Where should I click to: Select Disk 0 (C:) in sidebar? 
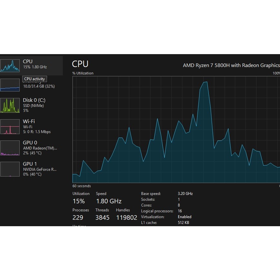tap(32, 105)
